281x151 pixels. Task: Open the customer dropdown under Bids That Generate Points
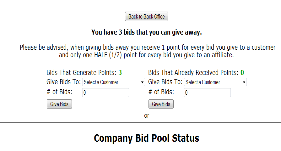point(113,82)
